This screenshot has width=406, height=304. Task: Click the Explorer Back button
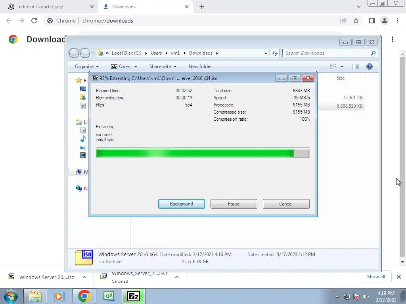(x=74, y=53)
